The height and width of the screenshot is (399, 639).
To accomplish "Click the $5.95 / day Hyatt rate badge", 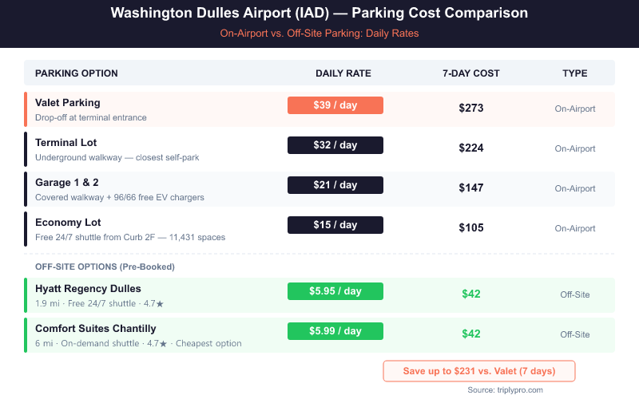I will coord(335,291).
